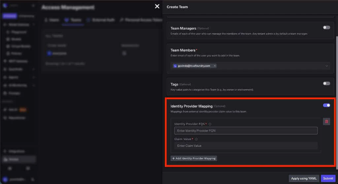The height and width of the screenshot is (184, 338).
Task: Click Add Identity Provider Mapping button
Action: pyautogui.click(x=194, y=158)
